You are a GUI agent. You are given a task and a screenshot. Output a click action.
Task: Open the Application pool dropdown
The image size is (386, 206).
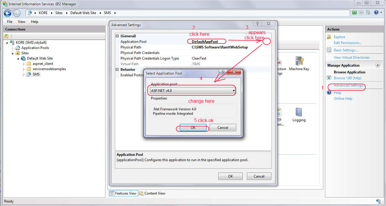pos(234,91)
